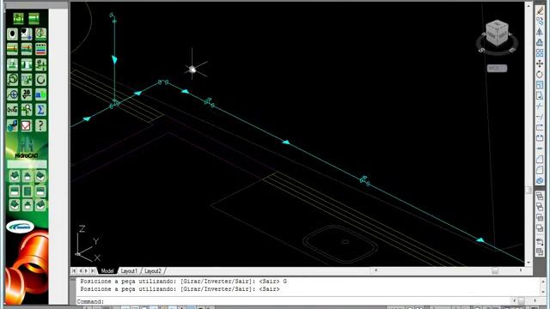
Task: Select the blue 'ab' text annotation icon
Action: pos(40,94)
